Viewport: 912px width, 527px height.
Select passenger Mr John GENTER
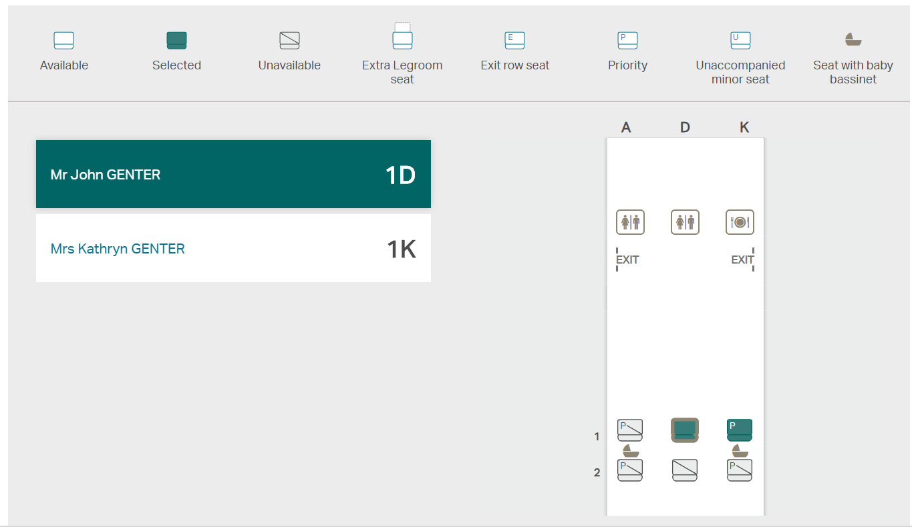pyautogui.click(x=233, y=174)
